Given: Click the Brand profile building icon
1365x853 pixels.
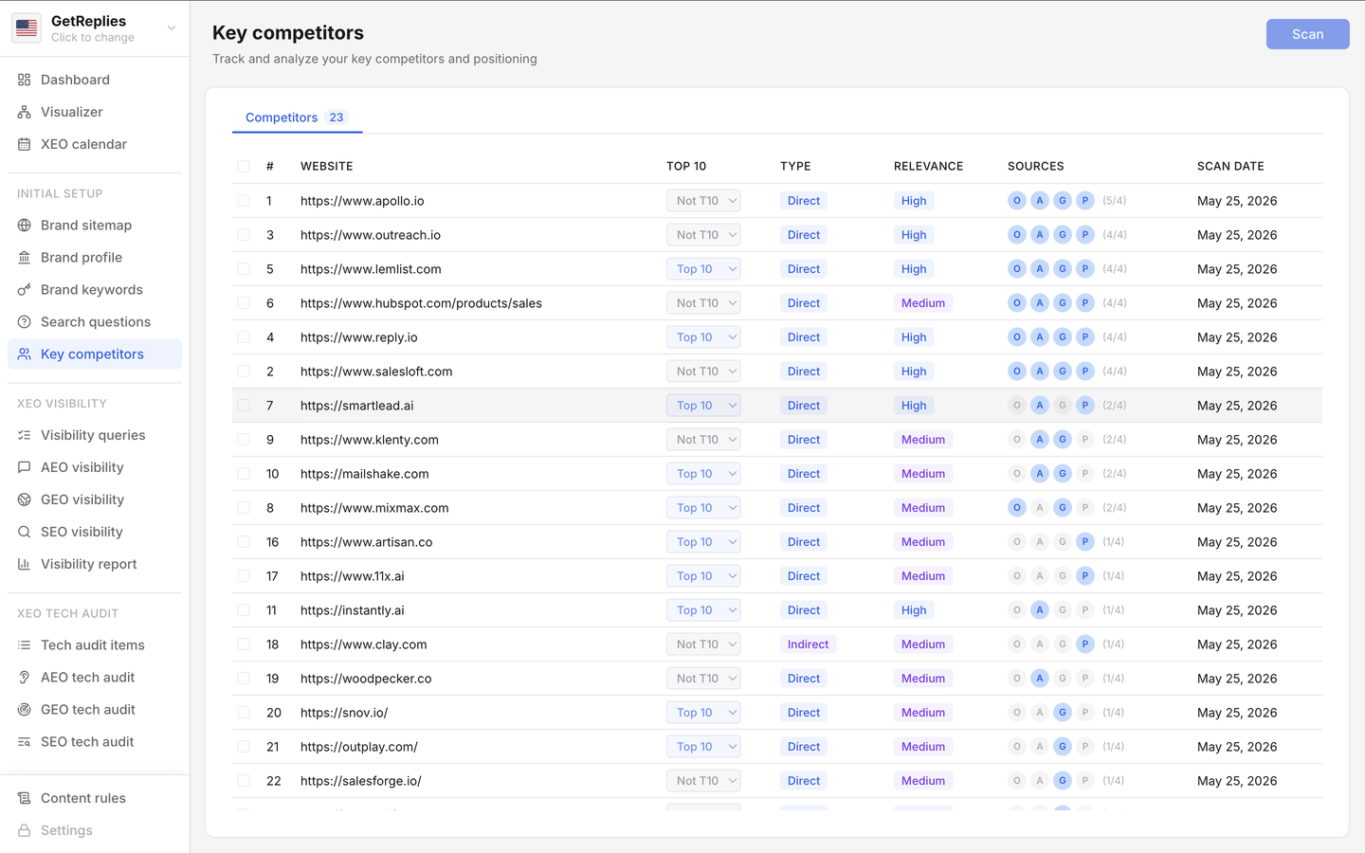Looking at the screenshot, I should tap(25, 258).
